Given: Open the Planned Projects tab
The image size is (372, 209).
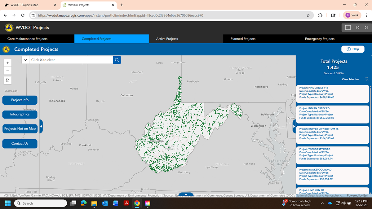Looking at the screenshot, I should click(x=243, y=39).
